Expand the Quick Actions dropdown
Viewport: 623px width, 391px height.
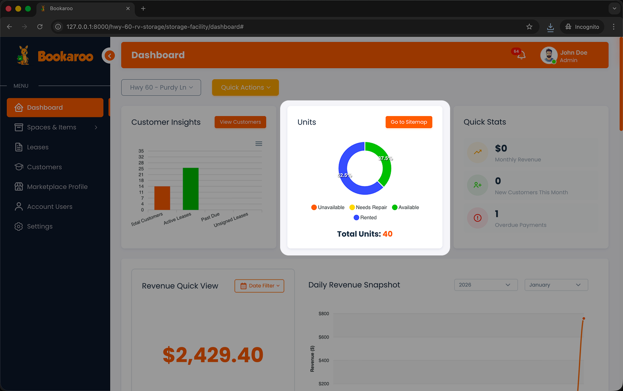tap(245, 87)
